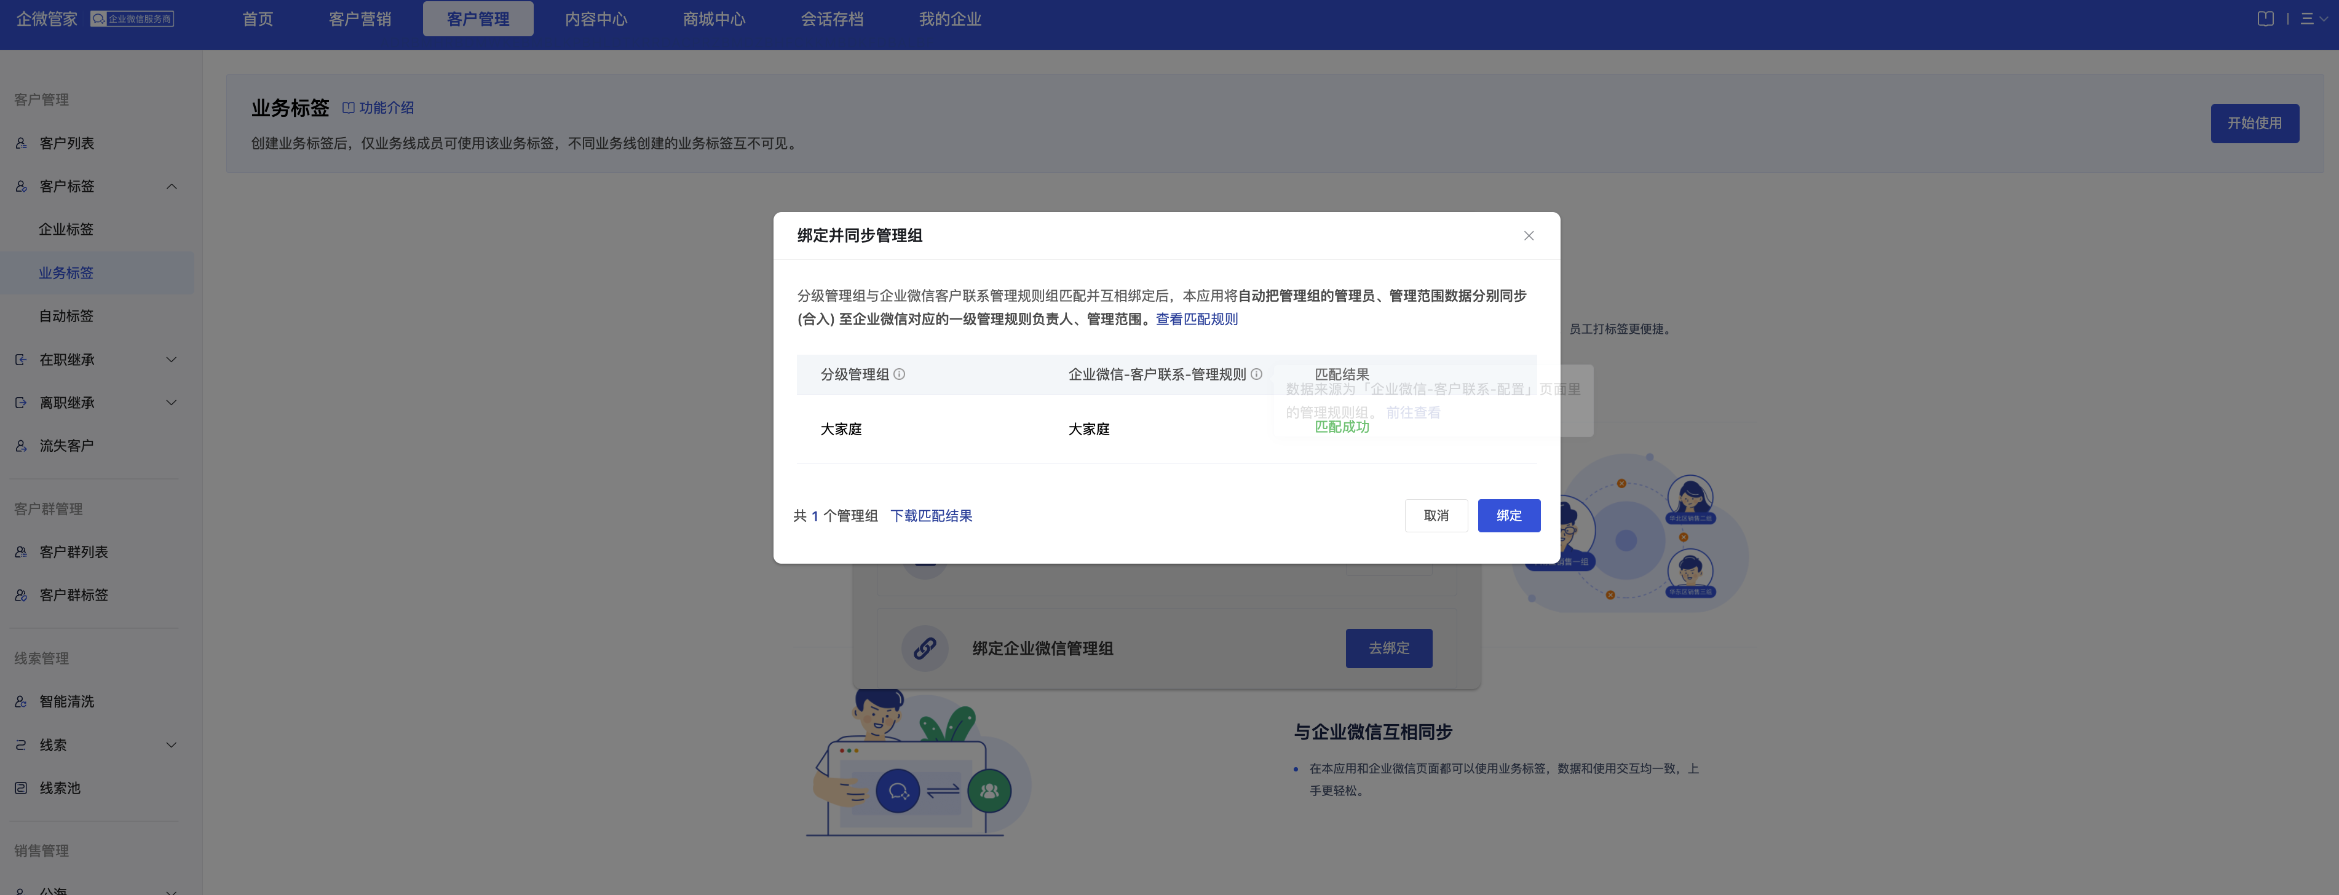
Task: Open the 首页 top navigation tab
Action: (257, 19)
